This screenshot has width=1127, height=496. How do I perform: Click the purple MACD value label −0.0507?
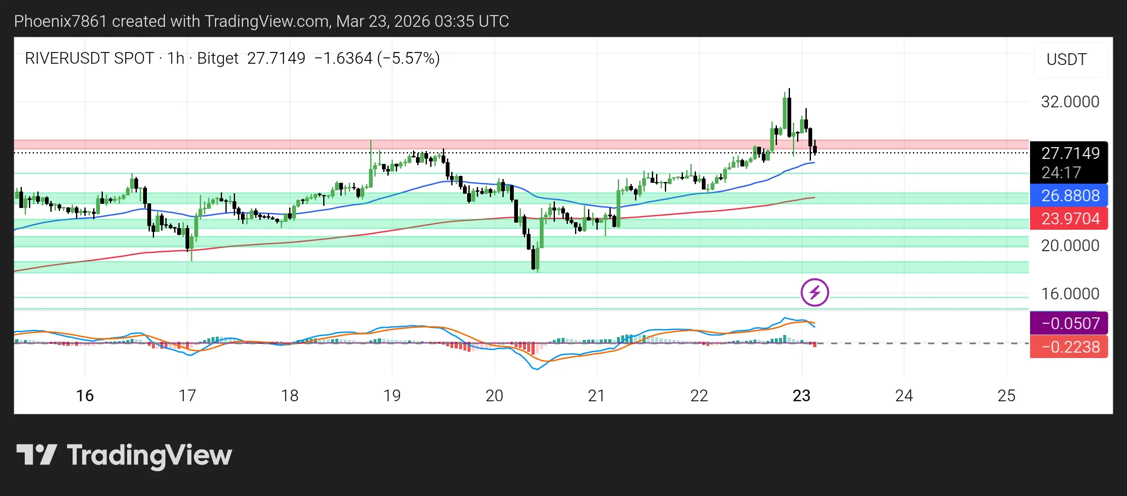click(x=1069, y=323)
